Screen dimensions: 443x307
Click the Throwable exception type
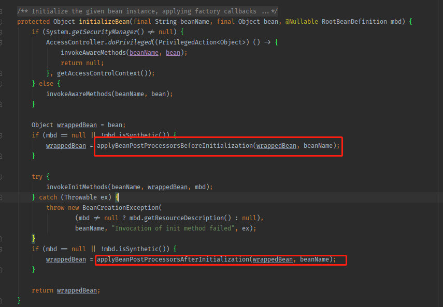click(80, 197)
